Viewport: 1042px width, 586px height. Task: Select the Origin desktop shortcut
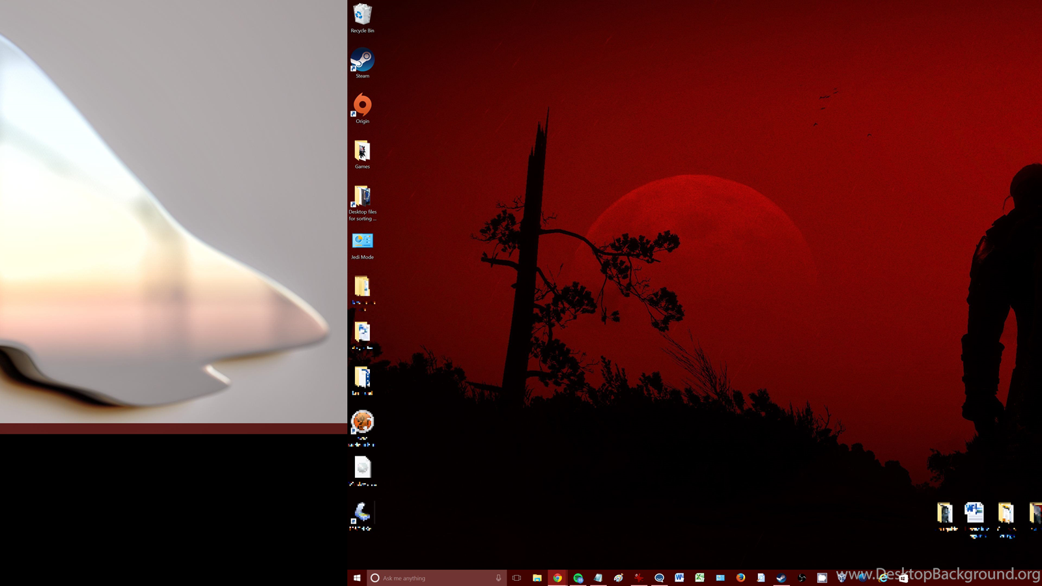(362, 107)
